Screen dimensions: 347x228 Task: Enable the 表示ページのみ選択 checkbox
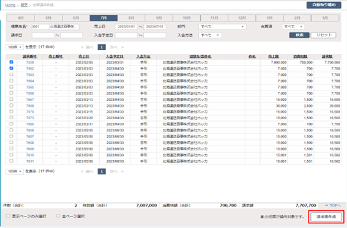(x=8, y=216)
